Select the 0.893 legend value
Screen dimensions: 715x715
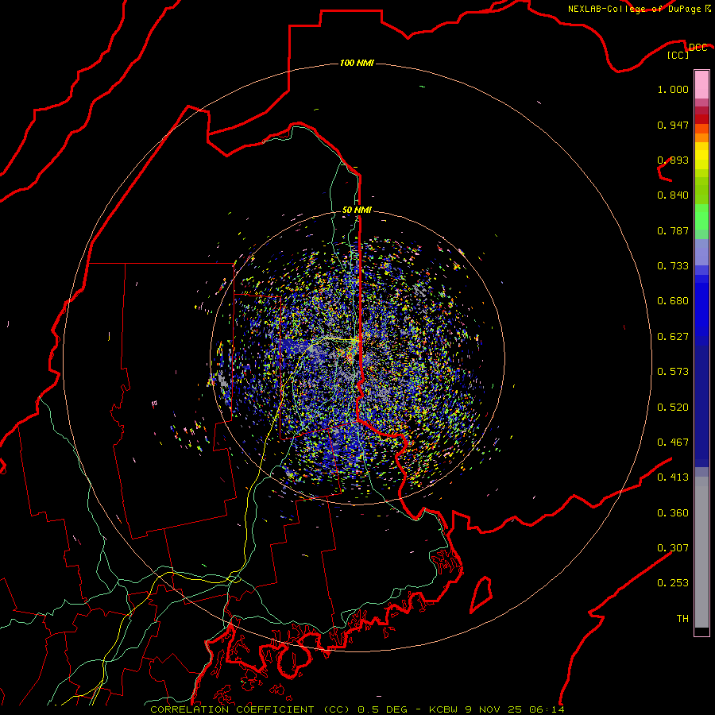pos(673,160)
